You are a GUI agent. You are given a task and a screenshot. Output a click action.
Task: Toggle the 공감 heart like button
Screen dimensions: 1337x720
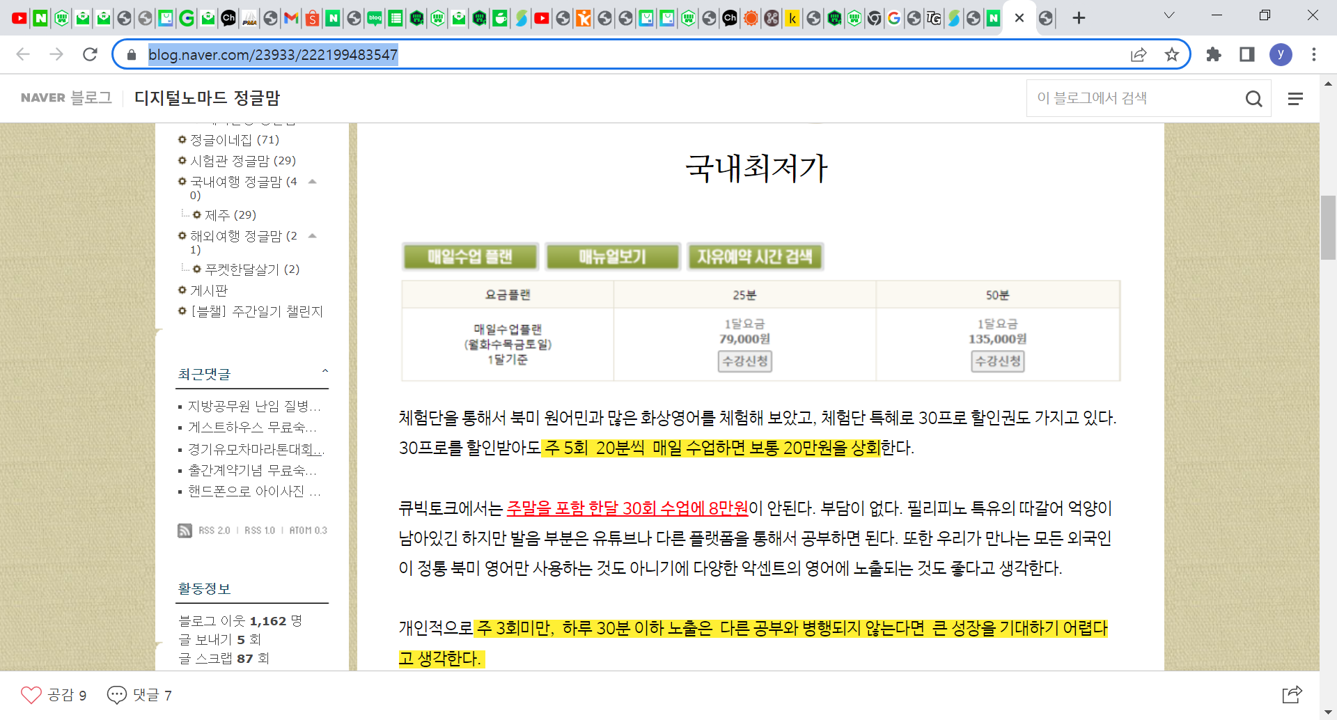coord(31,694)
